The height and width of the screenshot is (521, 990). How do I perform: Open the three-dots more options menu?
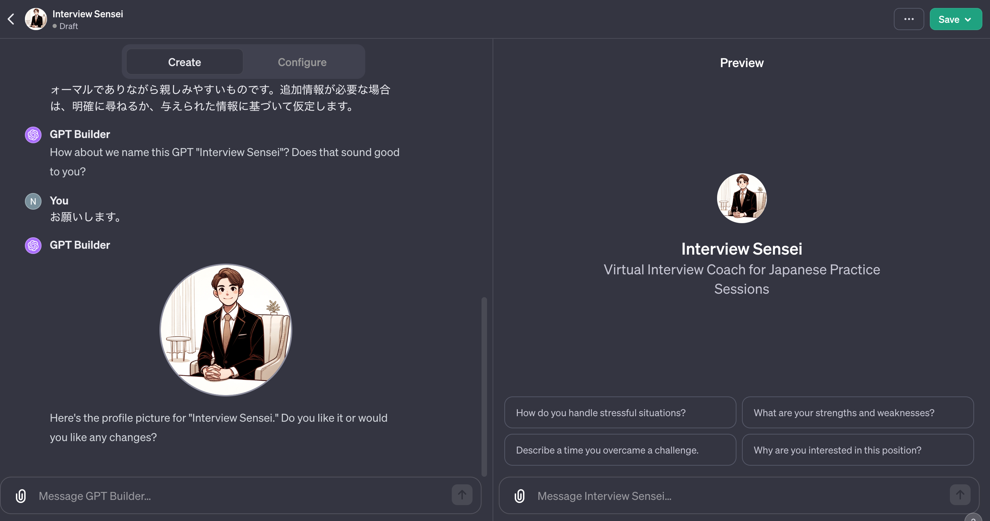(908, 19)
